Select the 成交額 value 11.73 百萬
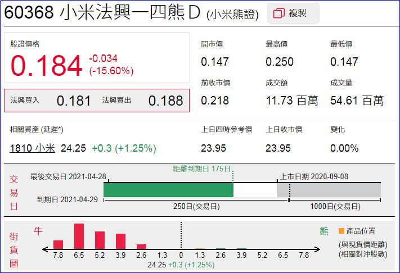Viewport: 400px width, 273px height. (292, 101)
